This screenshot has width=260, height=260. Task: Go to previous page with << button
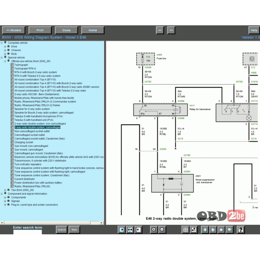pos(160,30)
